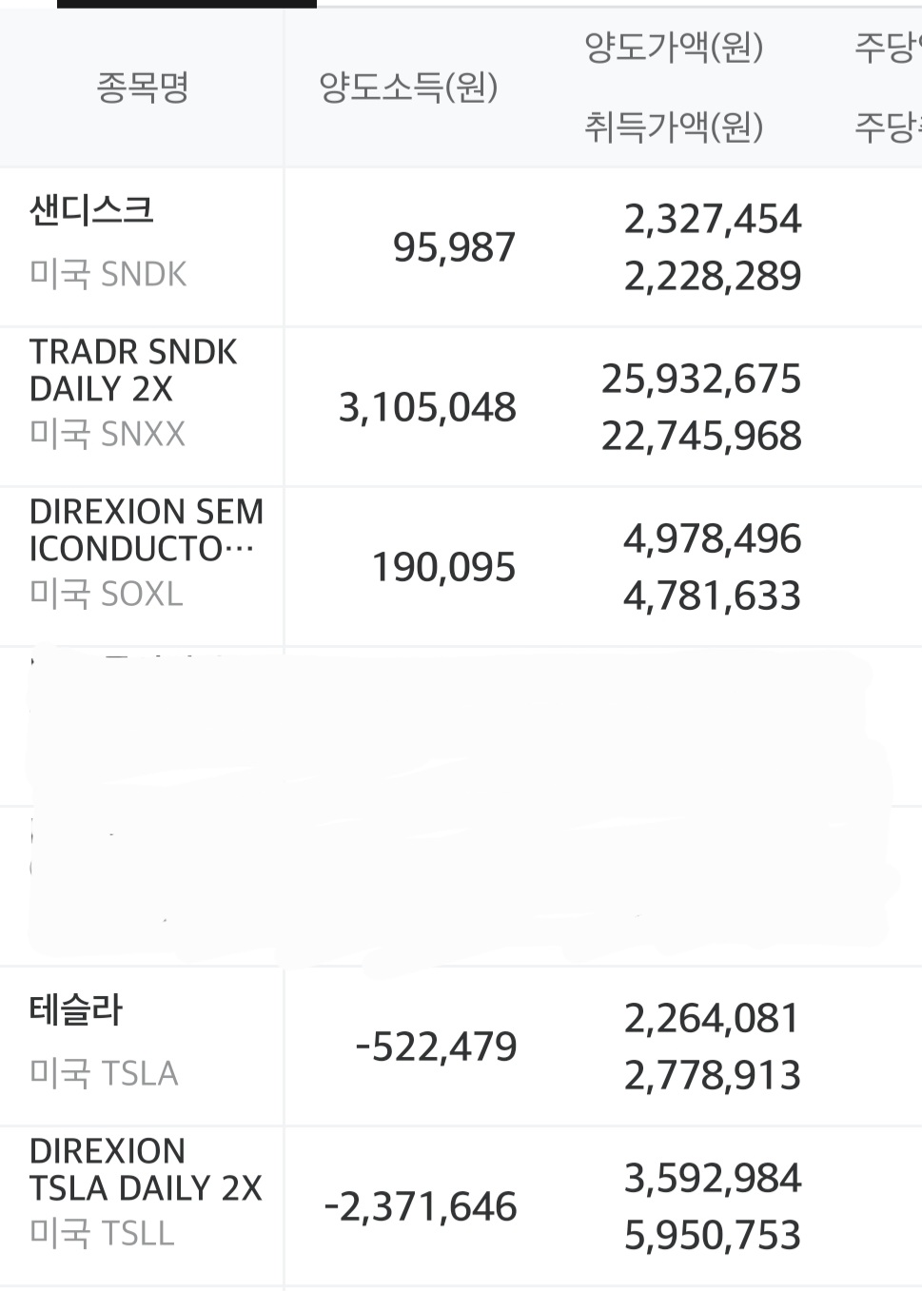Open the TRADR SNDK DAILY 2X row

[x=461, y=407]
